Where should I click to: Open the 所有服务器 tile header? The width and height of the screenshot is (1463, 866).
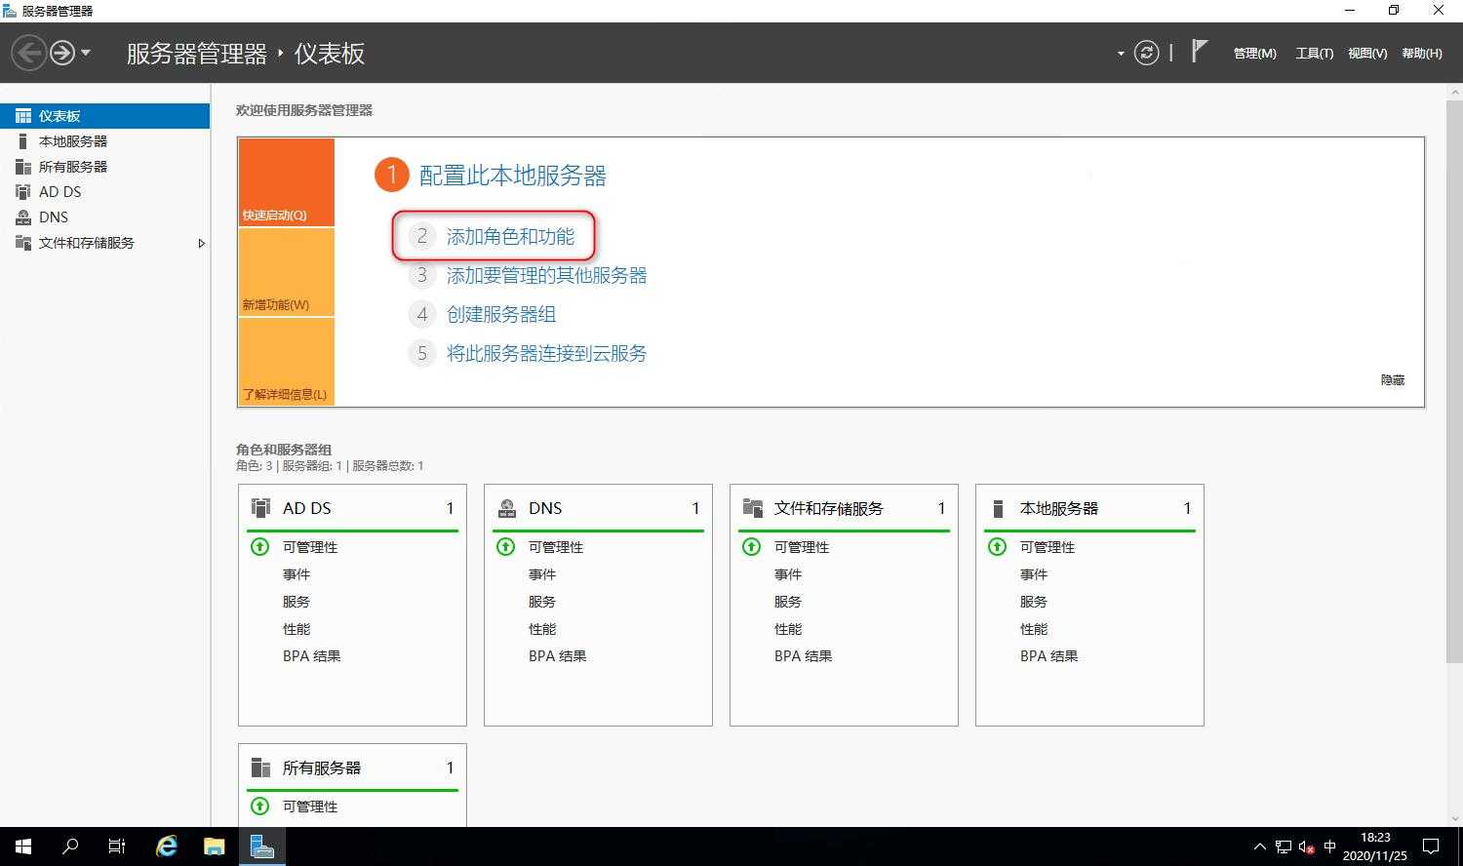click(352, 768)
